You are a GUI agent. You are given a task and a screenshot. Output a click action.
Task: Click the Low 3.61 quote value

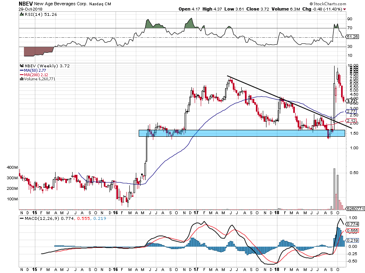(x=234, y=9)
